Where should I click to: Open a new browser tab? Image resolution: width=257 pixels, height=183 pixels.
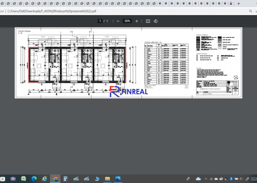click(x=239, y=3)
